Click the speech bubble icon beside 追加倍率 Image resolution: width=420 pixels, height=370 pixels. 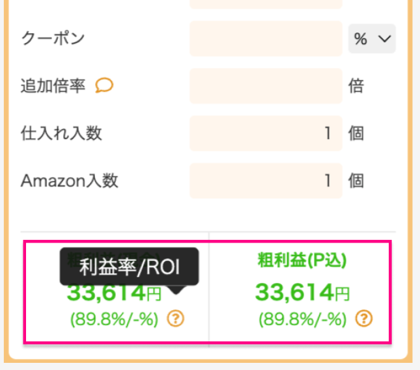(x=104, y=85)
